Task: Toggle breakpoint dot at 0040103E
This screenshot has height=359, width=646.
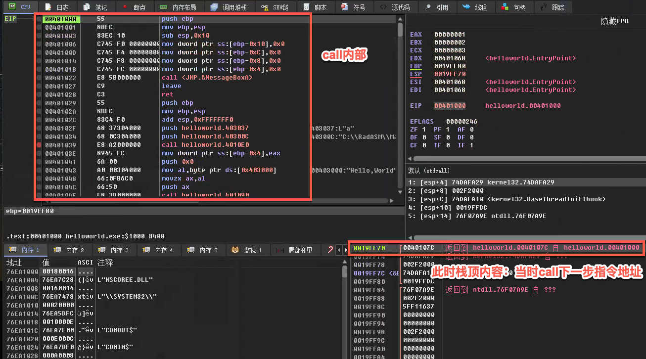Action: [x=39, y=153]
